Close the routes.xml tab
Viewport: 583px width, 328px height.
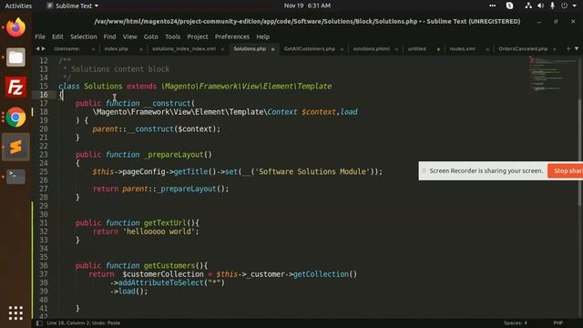click(x=487, y=49)
